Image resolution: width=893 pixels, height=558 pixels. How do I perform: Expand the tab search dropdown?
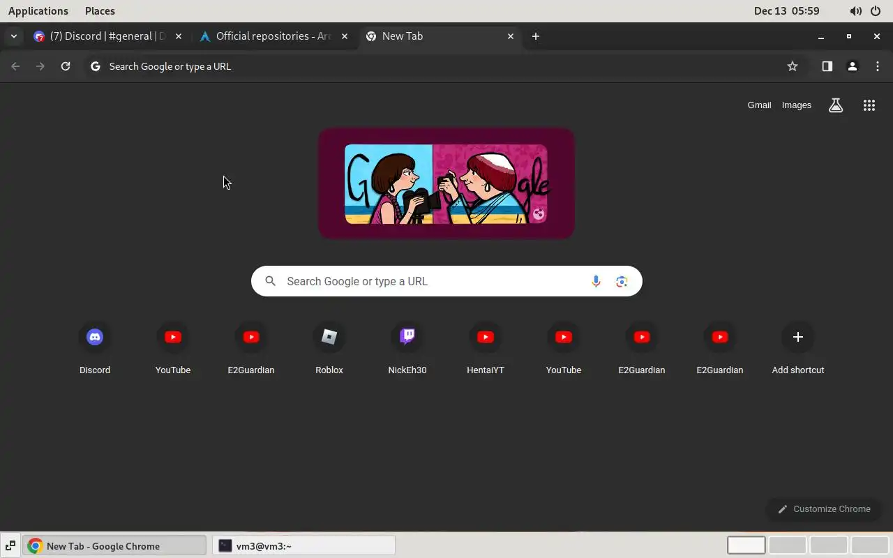(x=14, y=36)
